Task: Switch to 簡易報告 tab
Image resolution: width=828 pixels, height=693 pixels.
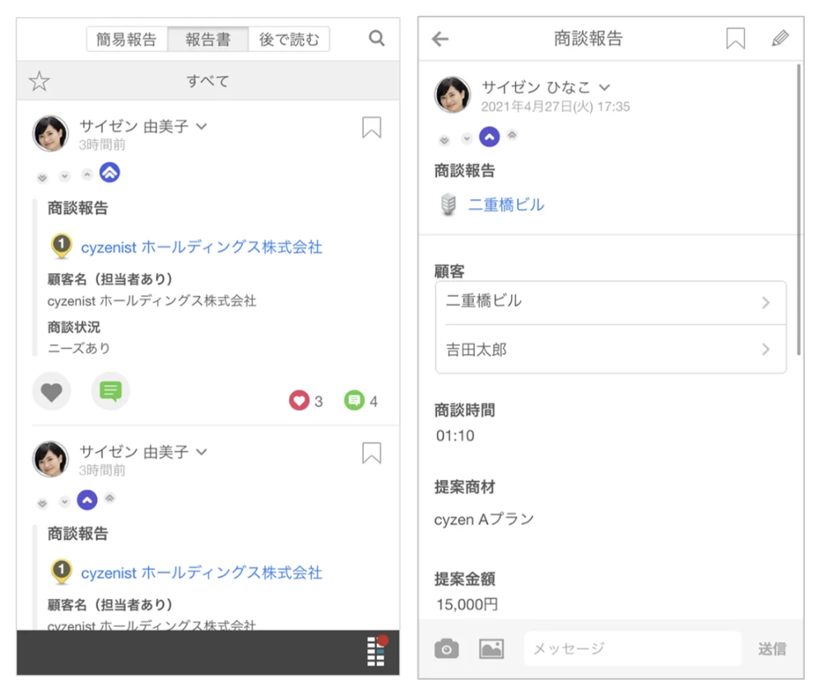Action: click(127, 39)
